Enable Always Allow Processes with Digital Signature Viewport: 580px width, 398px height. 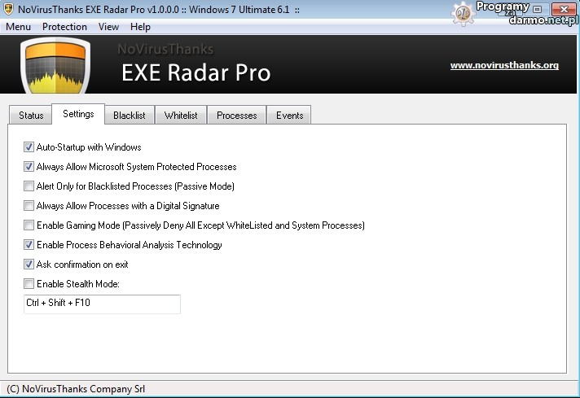[x=29, y=206]
